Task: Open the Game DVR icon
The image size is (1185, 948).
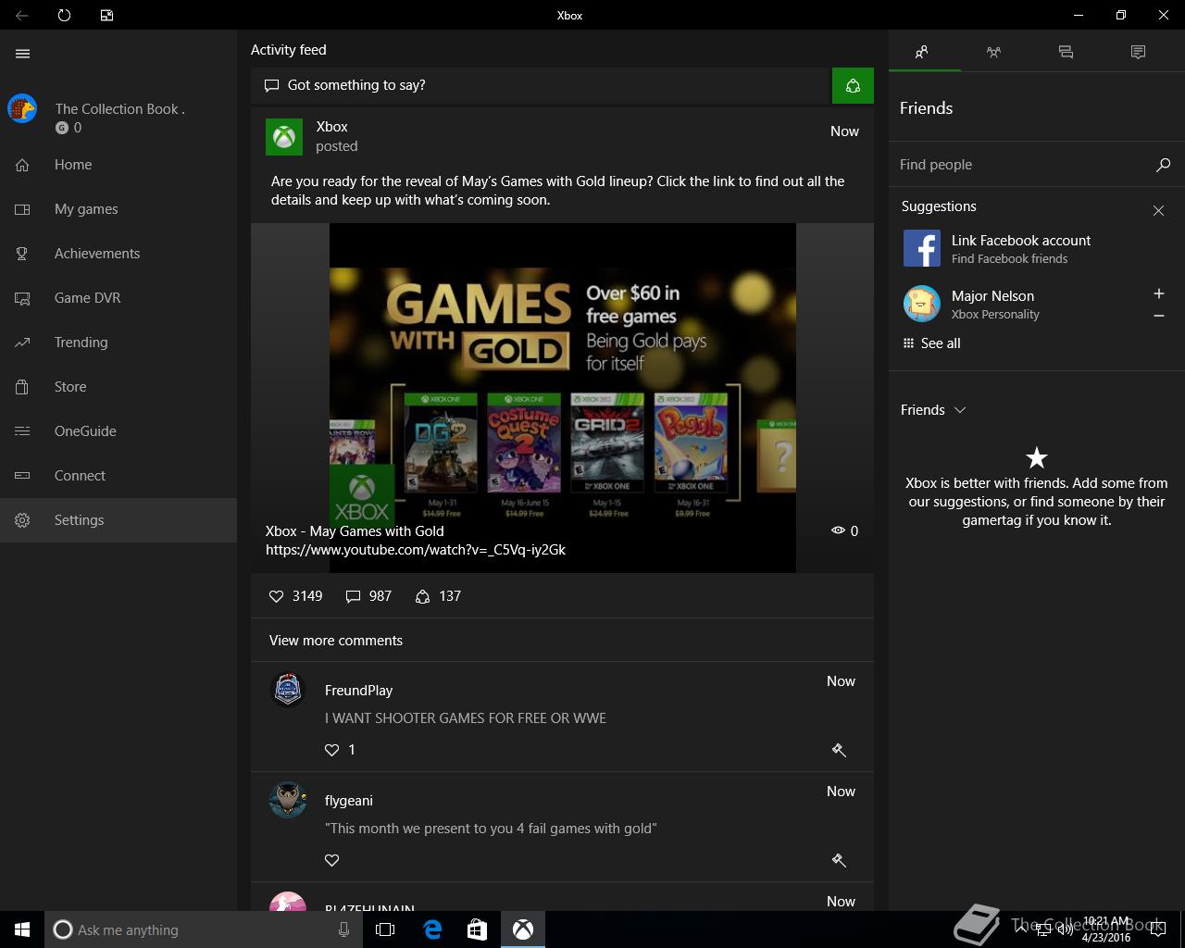Action: point(22,298)
